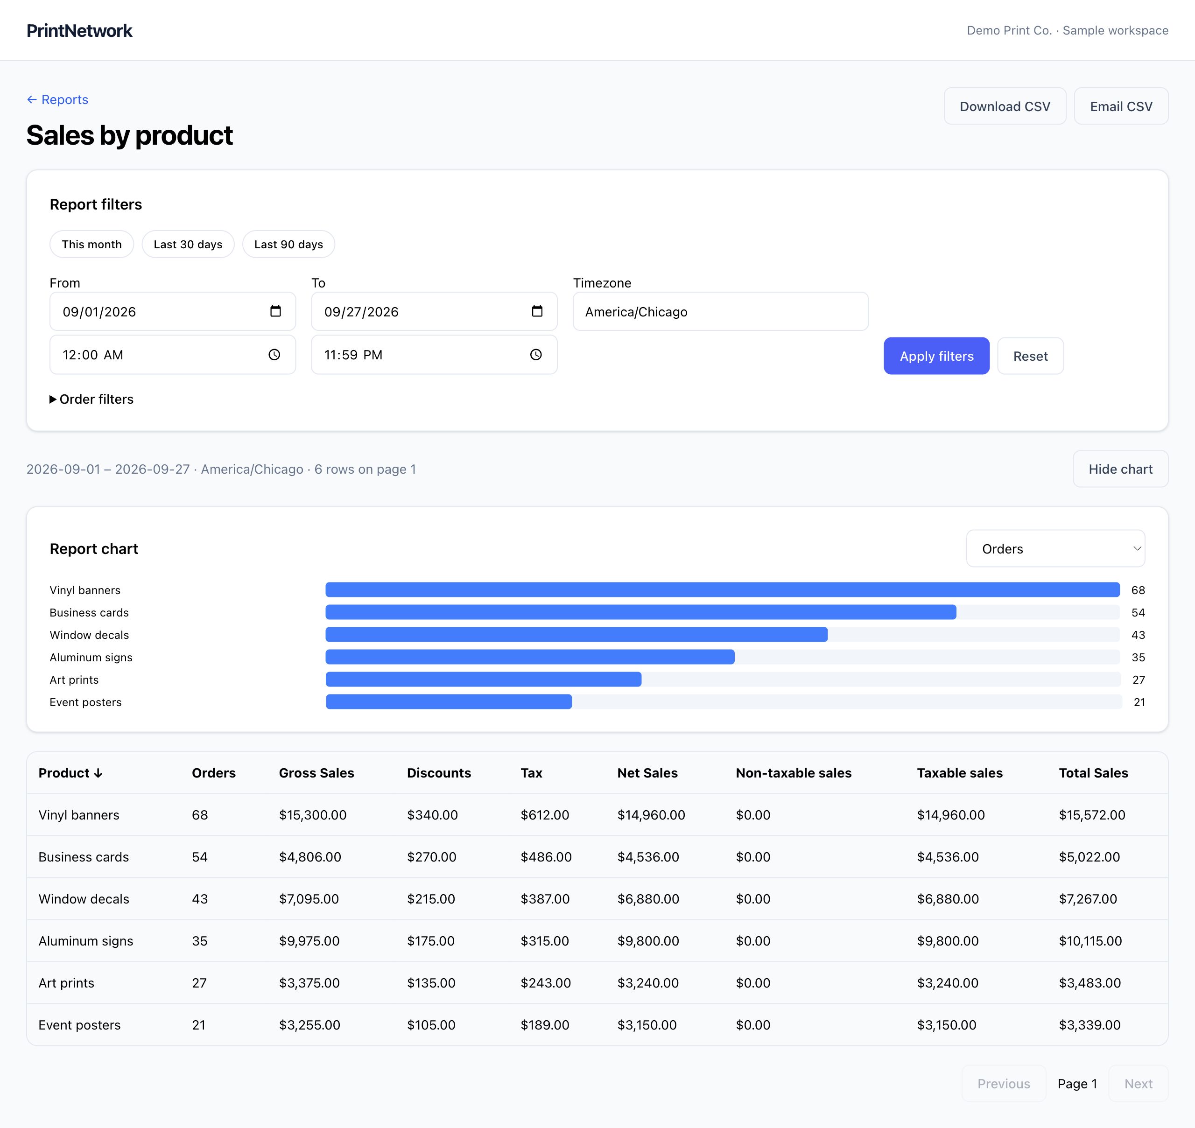Screen dimensions: 1195x1128
Task: Click the $15,572.00 total sales cell
Action: pos(1092,815)
